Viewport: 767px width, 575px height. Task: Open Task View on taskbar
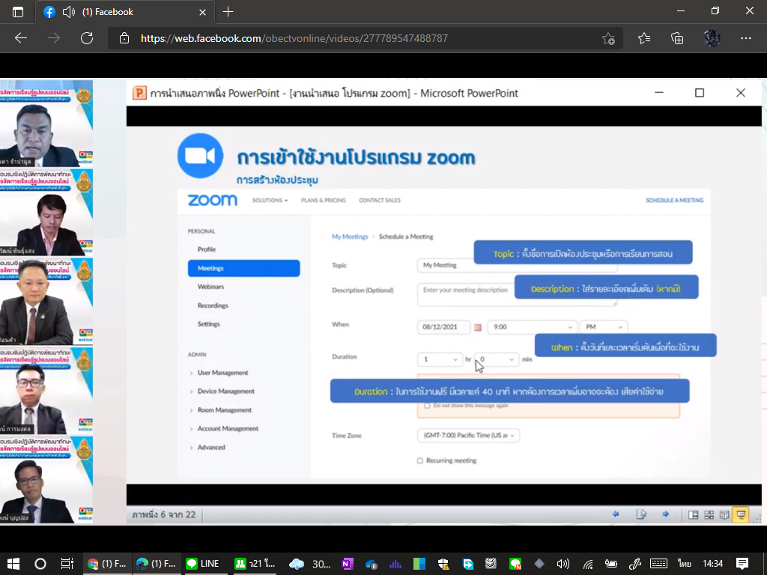click(x=67, y=564)
